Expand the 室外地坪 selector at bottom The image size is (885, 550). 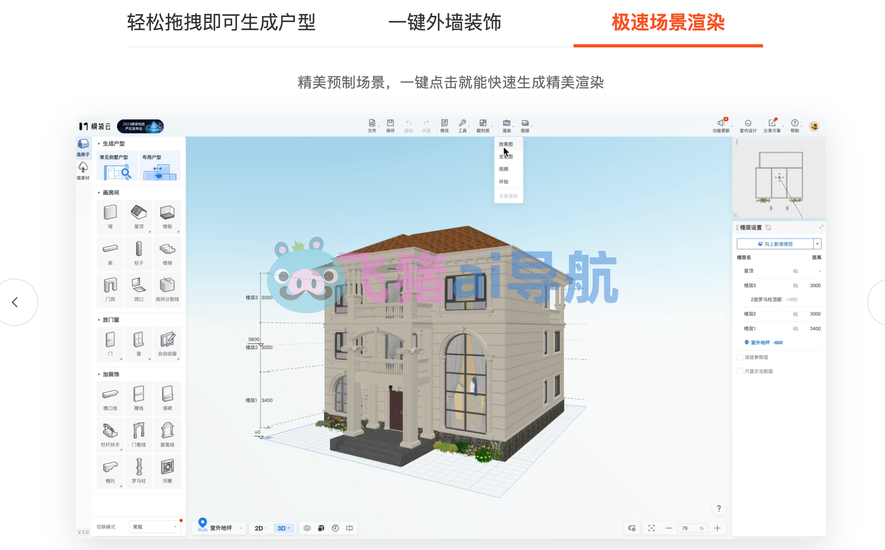click(241, 527)
